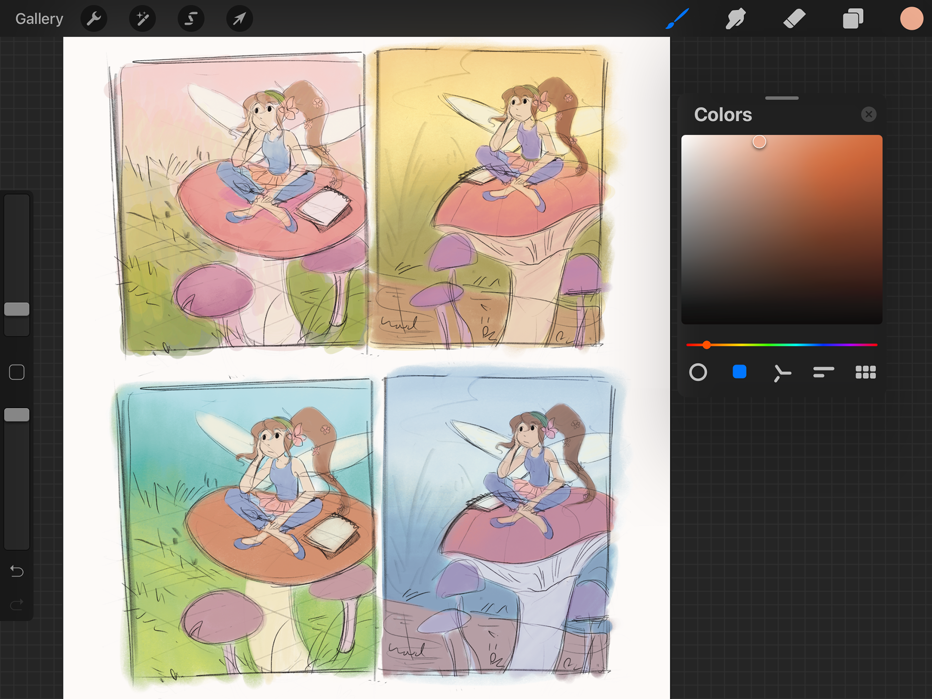Select the Brush tool
The image size is (932, 699).
click(677, 19)
